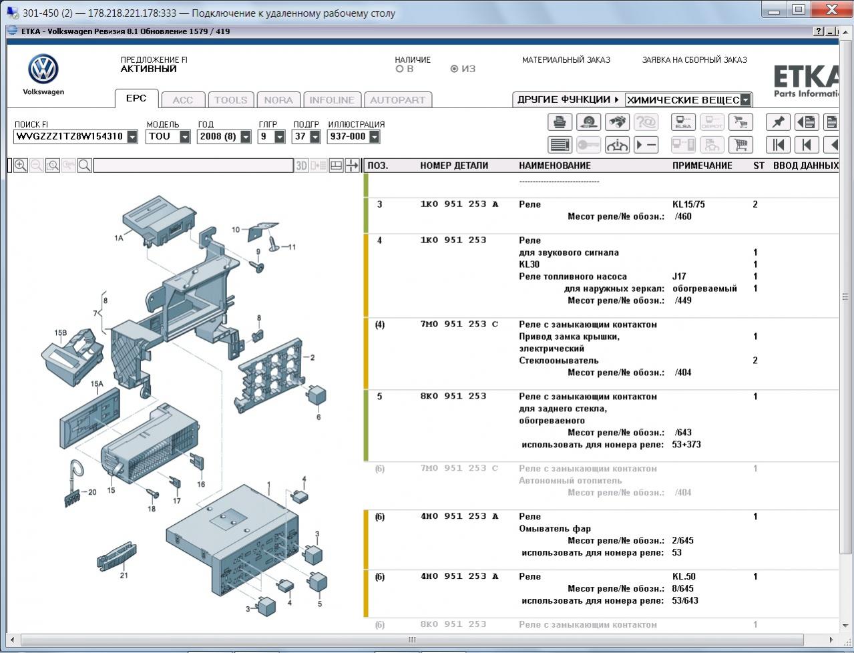The height and width of the screenshot is (653, 854).
Task: Click the 'J17' note cell
Action: [x=679, y=276]
